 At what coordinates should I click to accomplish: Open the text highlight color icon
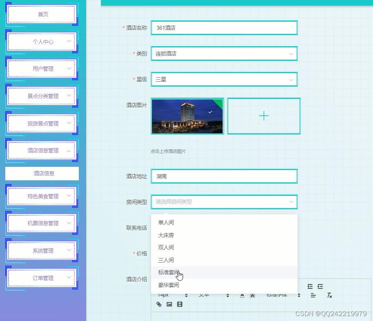252,295
